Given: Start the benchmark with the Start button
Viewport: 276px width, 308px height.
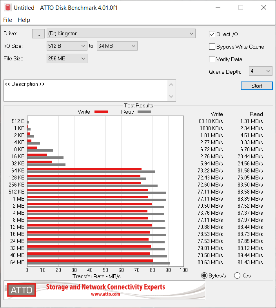Looking at the screenshot, I should pyautogui.click(x=256, y=86).
